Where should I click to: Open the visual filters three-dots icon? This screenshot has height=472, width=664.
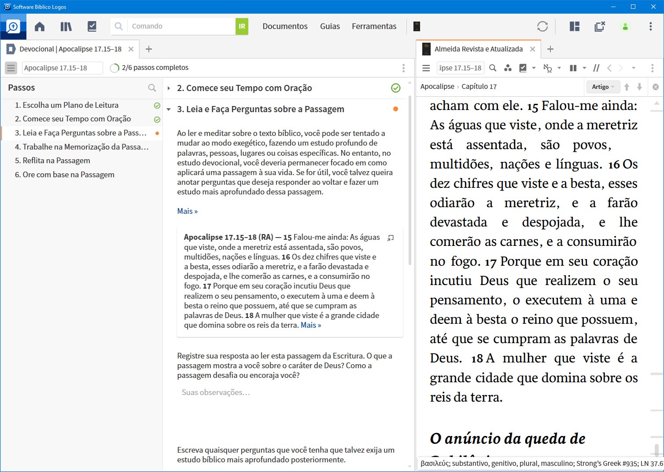coord(508,68)
